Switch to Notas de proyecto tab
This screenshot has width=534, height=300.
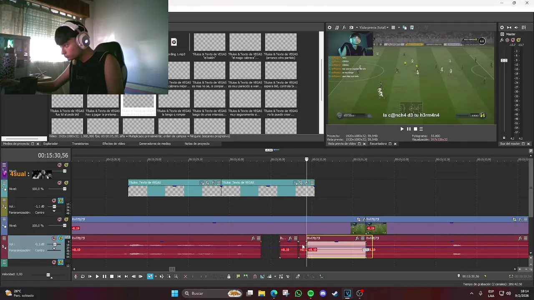[197, 144]
